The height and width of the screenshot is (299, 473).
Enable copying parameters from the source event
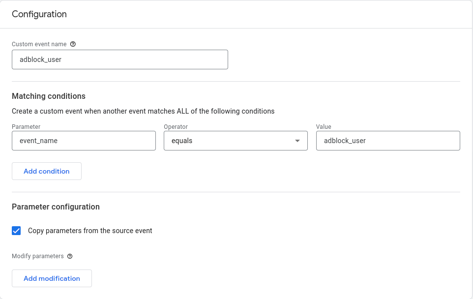pos(16,230)
